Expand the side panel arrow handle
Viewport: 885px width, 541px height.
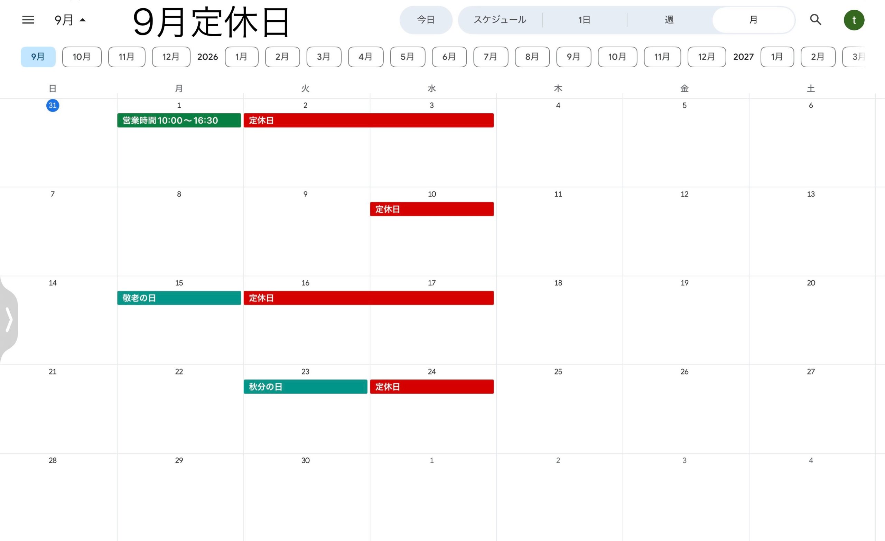click(x=9, y=319)
